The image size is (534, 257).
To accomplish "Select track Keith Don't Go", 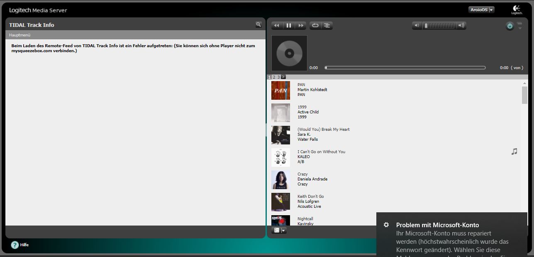I will click(x=311, y=197).
